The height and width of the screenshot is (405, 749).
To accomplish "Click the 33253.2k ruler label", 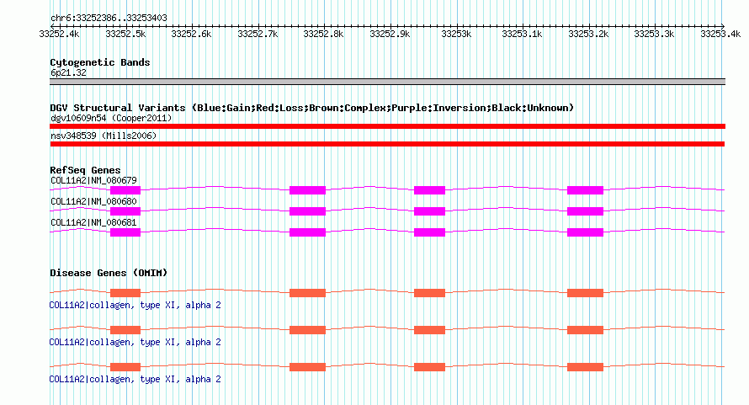I will tap(588, 34).
